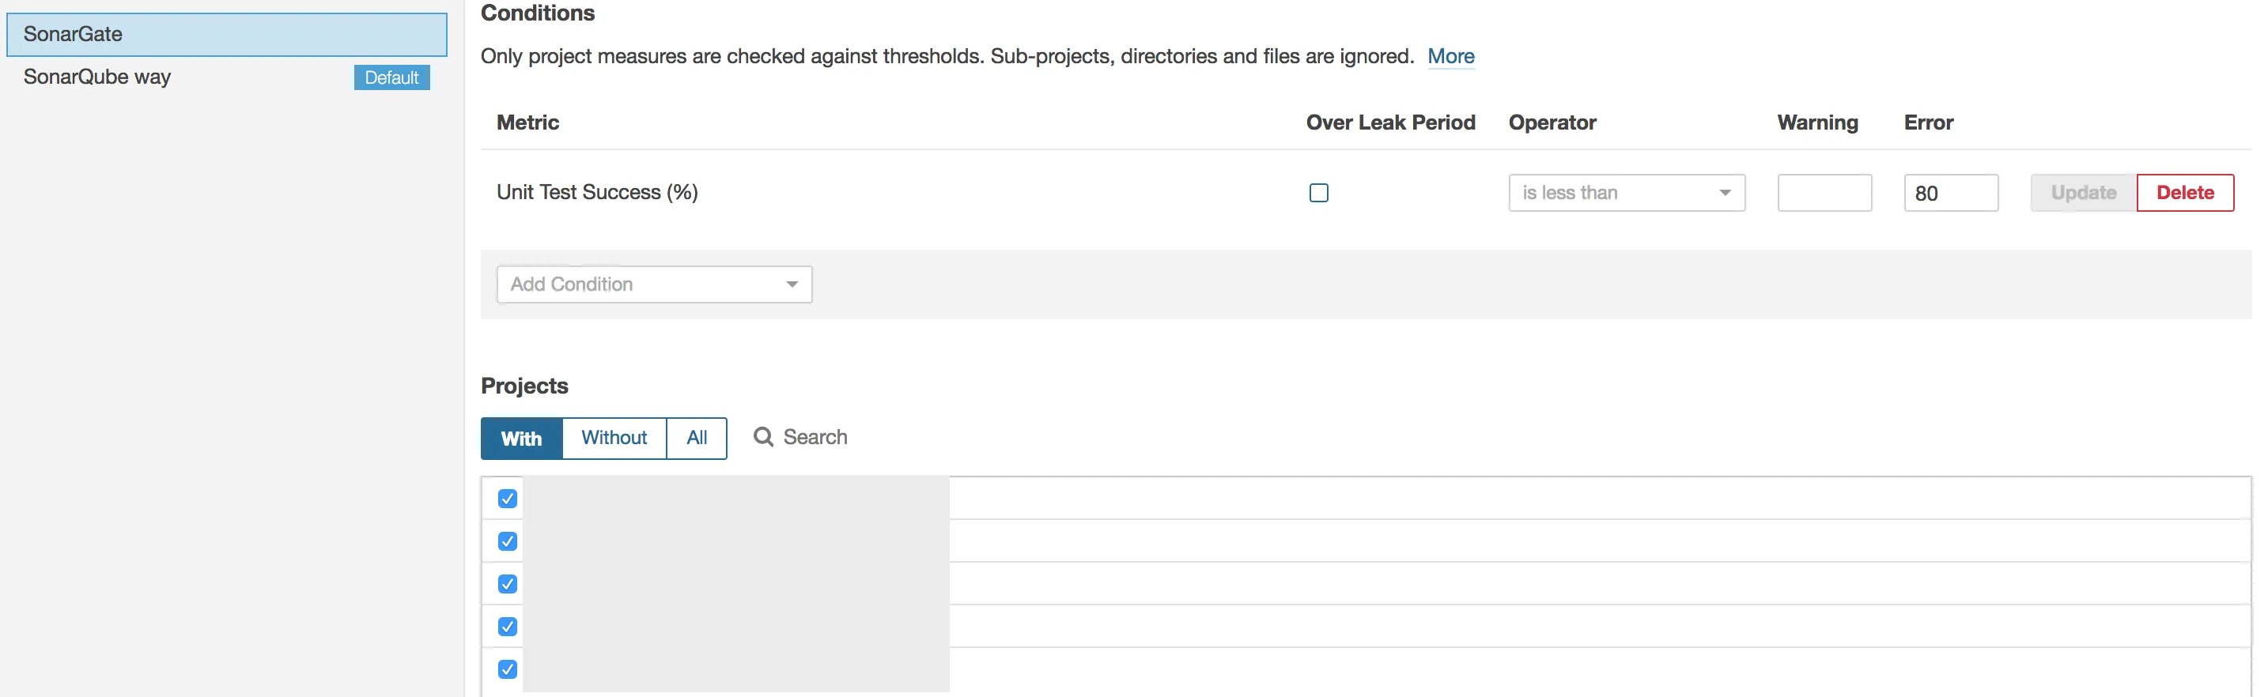The image size is (2268, 697).
Task: Click the project Search field
Action: (x=815, y=437)
